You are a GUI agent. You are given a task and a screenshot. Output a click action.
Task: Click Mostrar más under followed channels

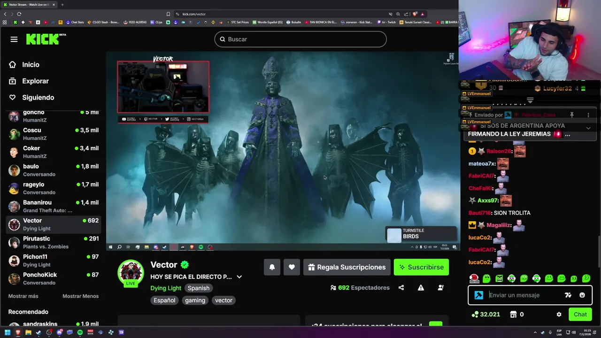tap(23, 296)
